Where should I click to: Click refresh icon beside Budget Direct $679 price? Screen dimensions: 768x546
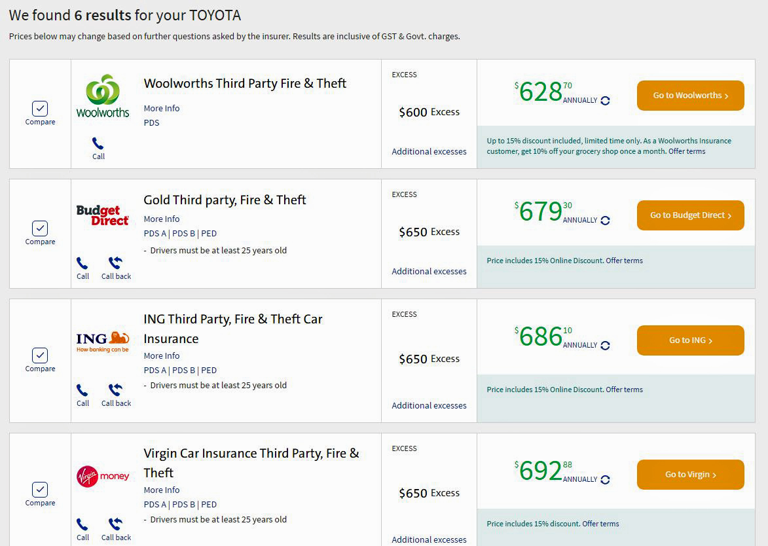tap(605, 221)
